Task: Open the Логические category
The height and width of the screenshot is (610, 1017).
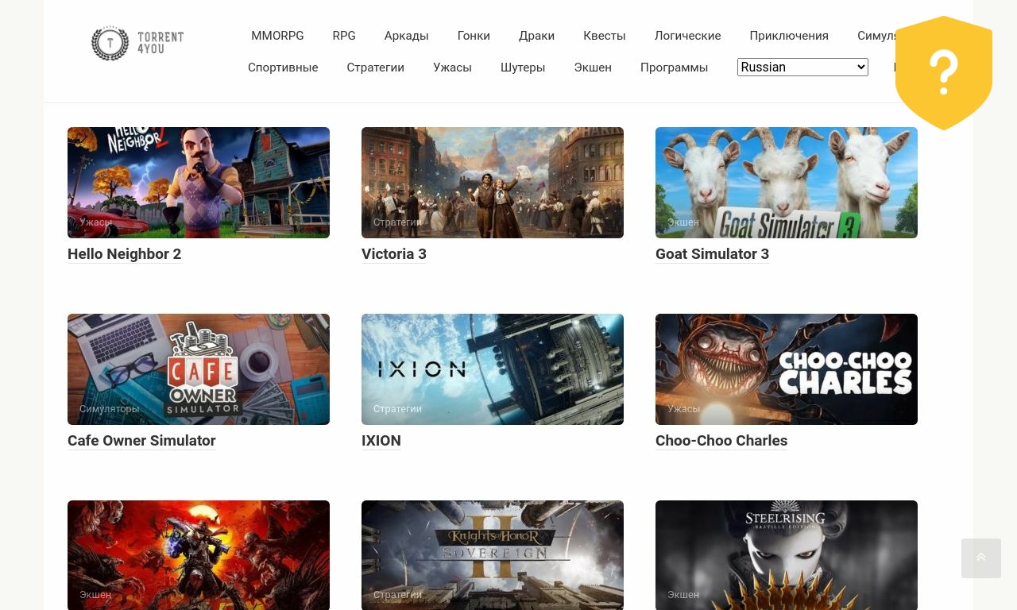Action: 687,36
